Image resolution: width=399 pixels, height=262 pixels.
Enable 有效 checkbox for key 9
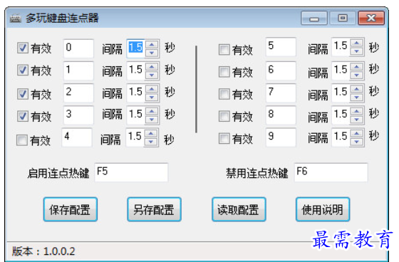[224, 139]
